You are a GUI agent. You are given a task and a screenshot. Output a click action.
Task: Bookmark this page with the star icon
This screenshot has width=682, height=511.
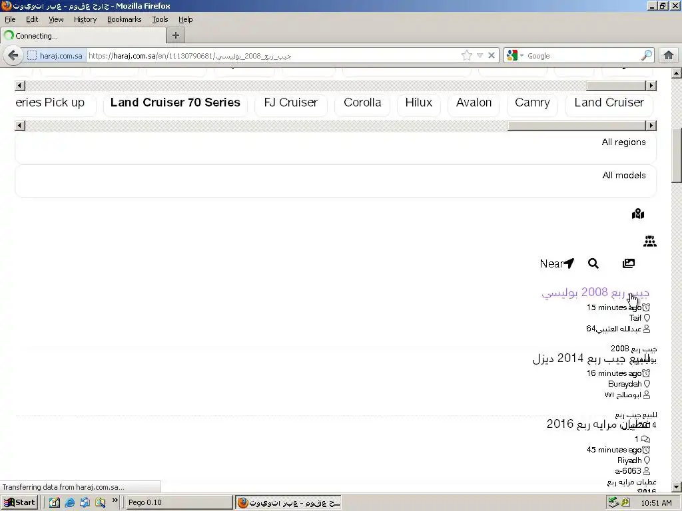coord(467,56)
